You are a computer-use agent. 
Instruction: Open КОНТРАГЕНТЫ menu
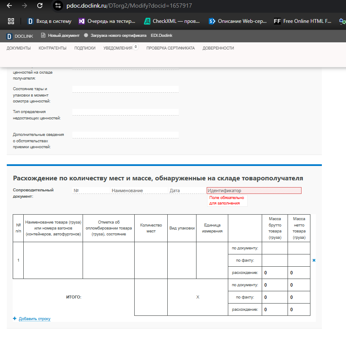coord(53,48)
